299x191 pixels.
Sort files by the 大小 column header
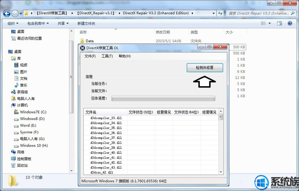pyautogui.click(x=235, y=32)
